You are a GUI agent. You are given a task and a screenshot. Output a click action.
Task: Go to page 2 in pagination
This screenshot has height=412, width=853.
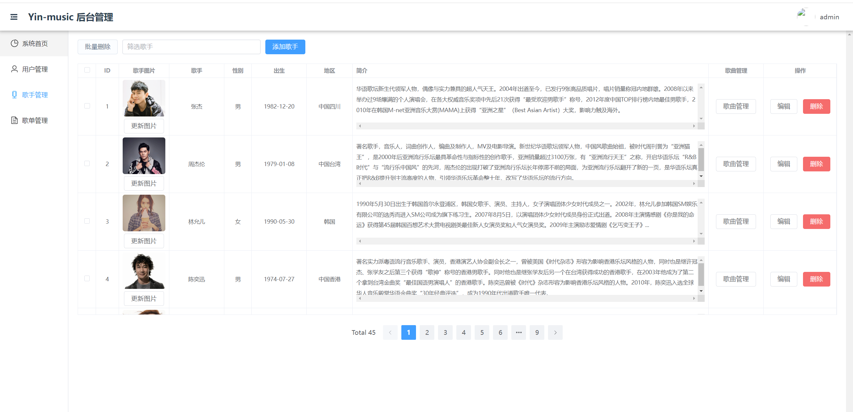coord(427,332)
